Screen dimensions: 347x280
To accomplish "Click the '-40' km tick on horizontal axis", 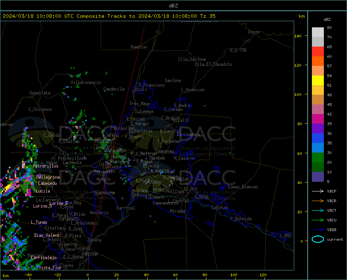I will (x=28, y=275).
